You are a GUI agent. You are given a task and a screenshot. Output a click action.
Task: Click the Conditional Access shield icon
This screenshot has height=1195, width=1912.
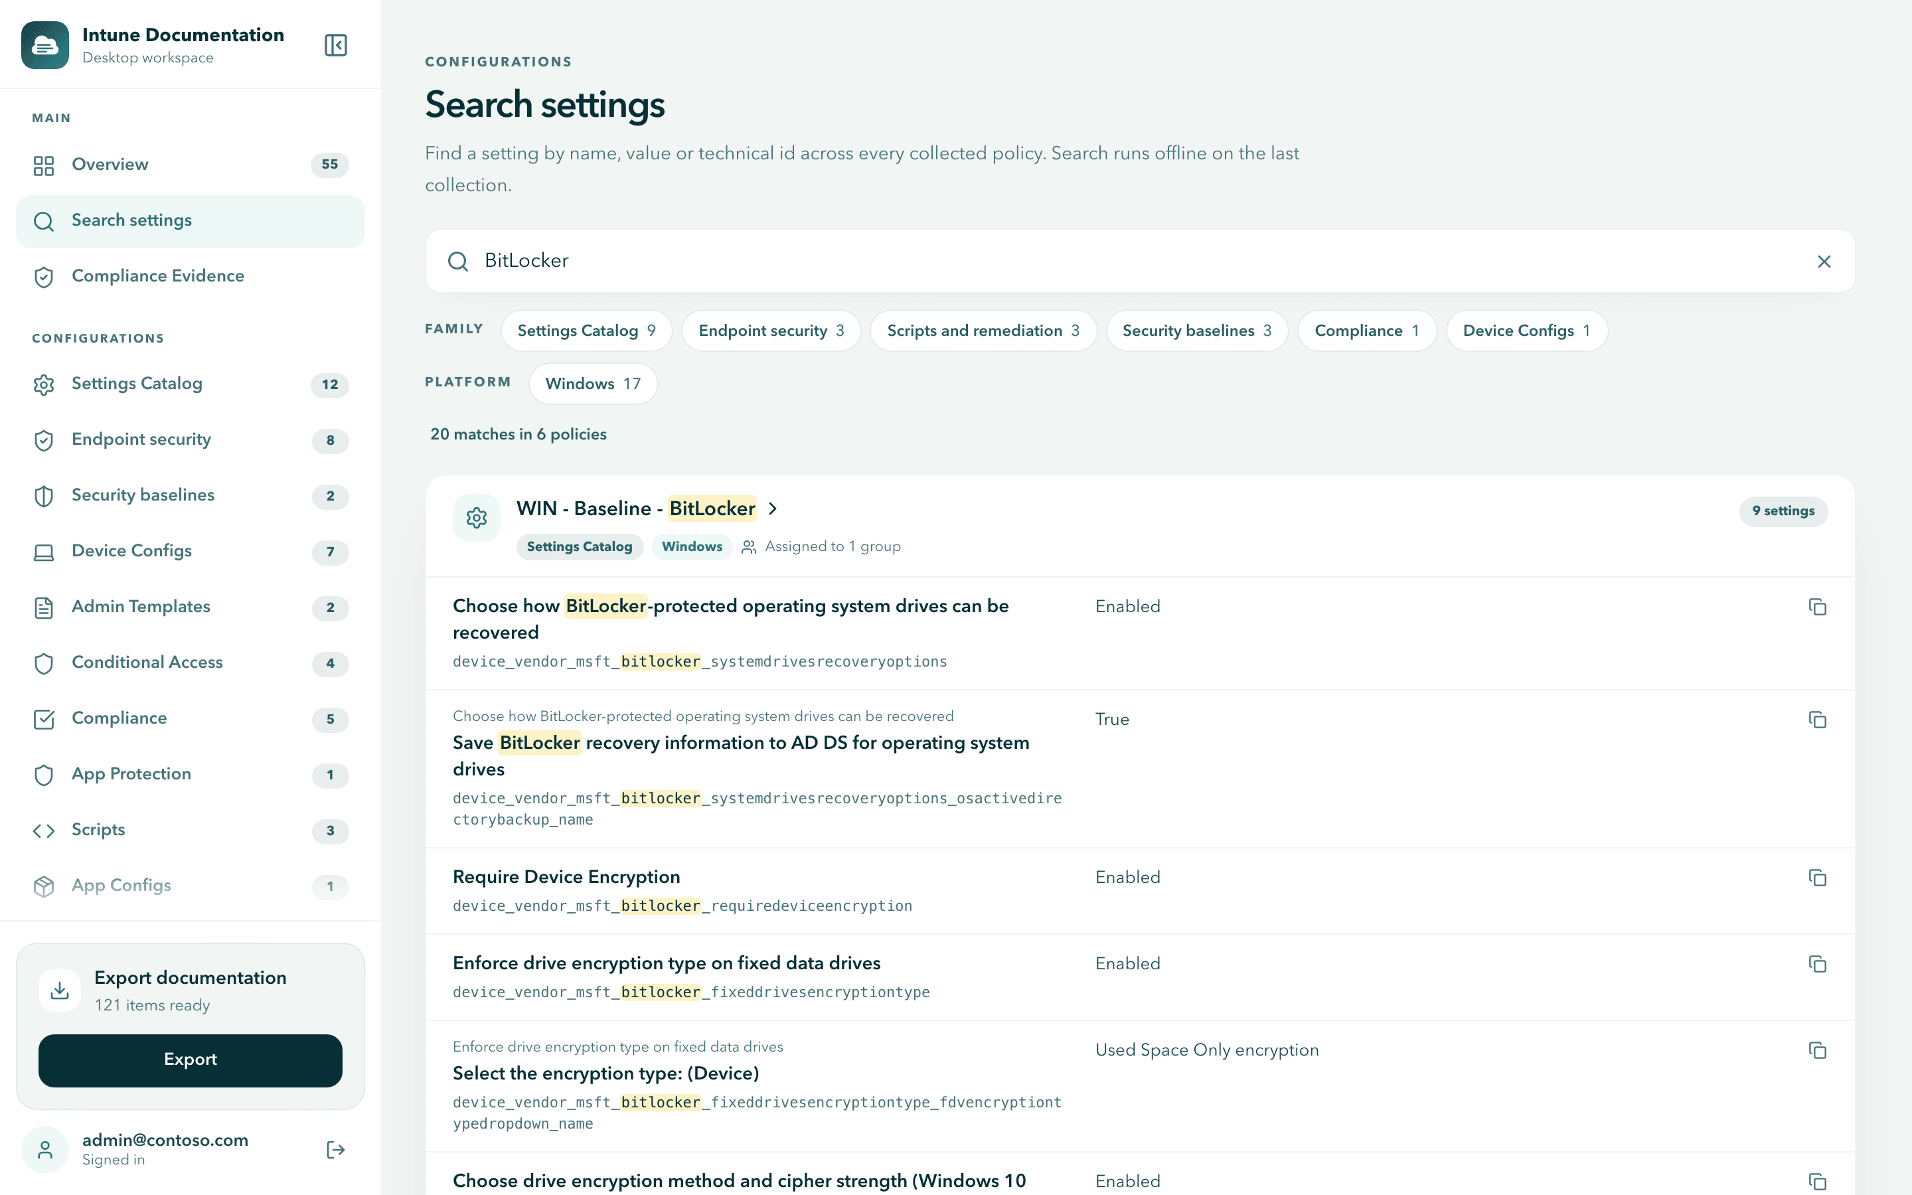(x=44, y=663)
